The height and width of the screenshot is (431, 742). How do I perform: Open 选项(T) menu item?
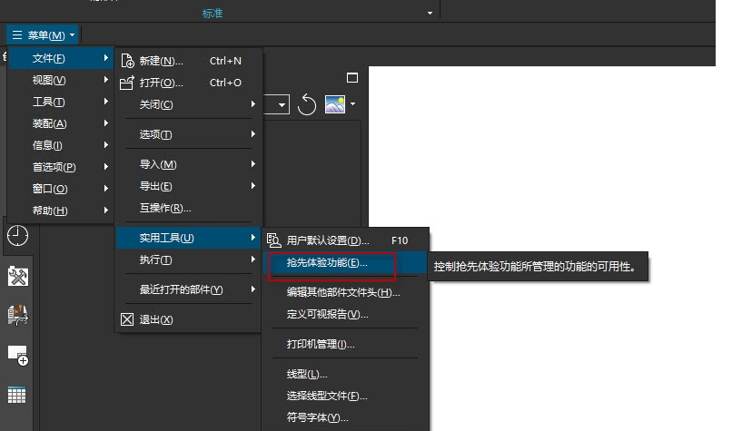pyautogui.click(x=188, y=134)
